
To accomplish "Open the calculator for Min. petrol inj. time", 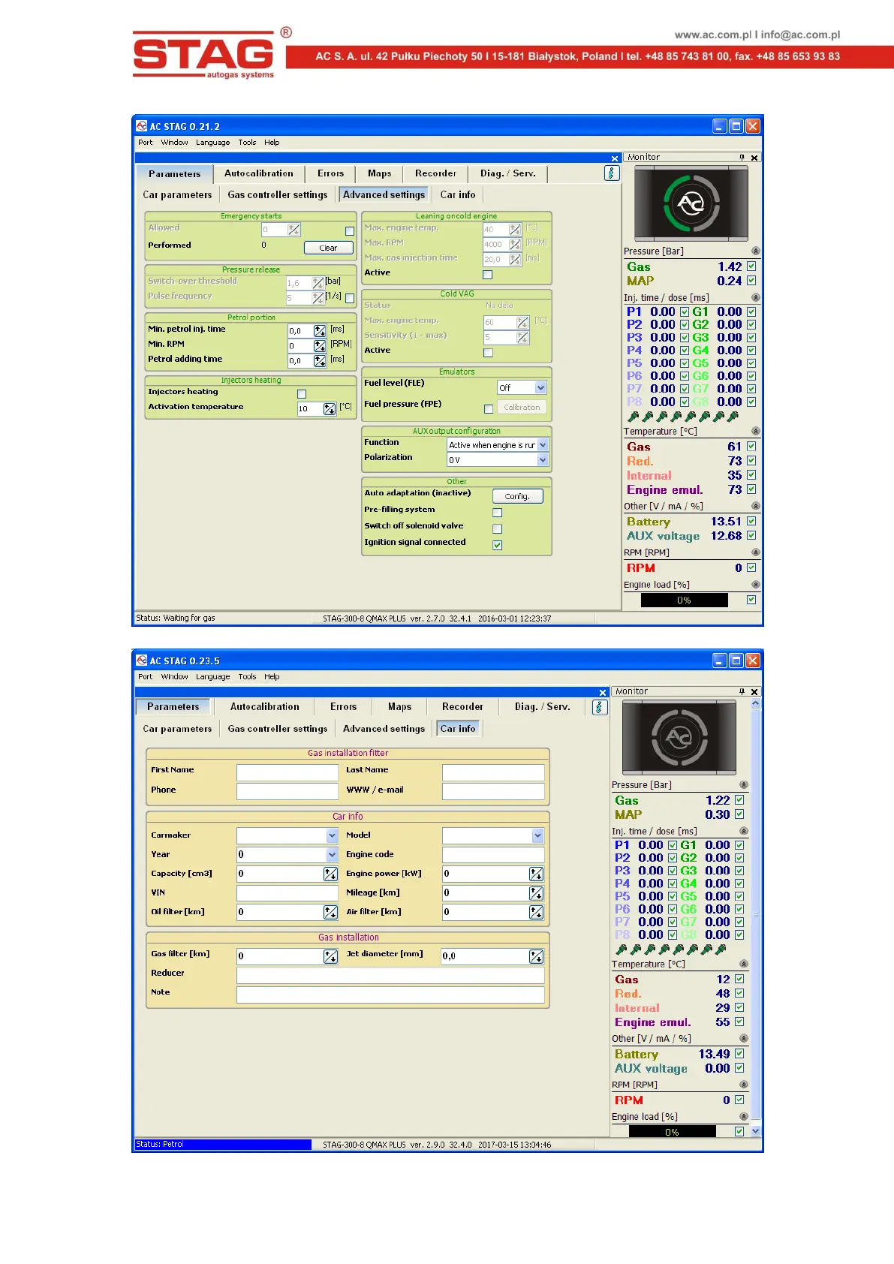I will coord(320,331).
